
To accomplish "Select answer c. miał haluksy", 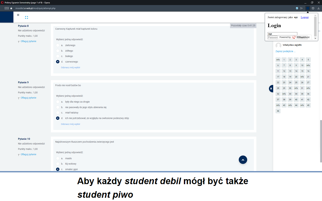I will tap(58, 113).
